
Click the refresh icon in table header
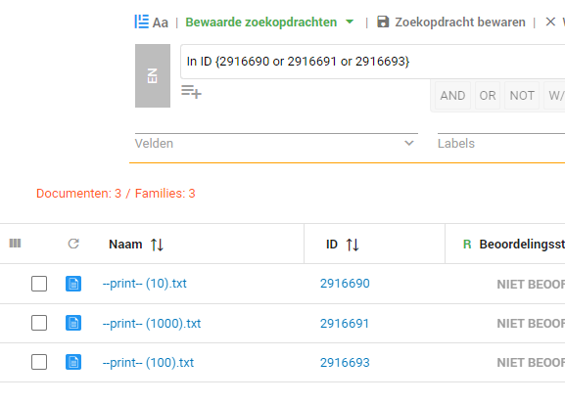click(73, 244)
